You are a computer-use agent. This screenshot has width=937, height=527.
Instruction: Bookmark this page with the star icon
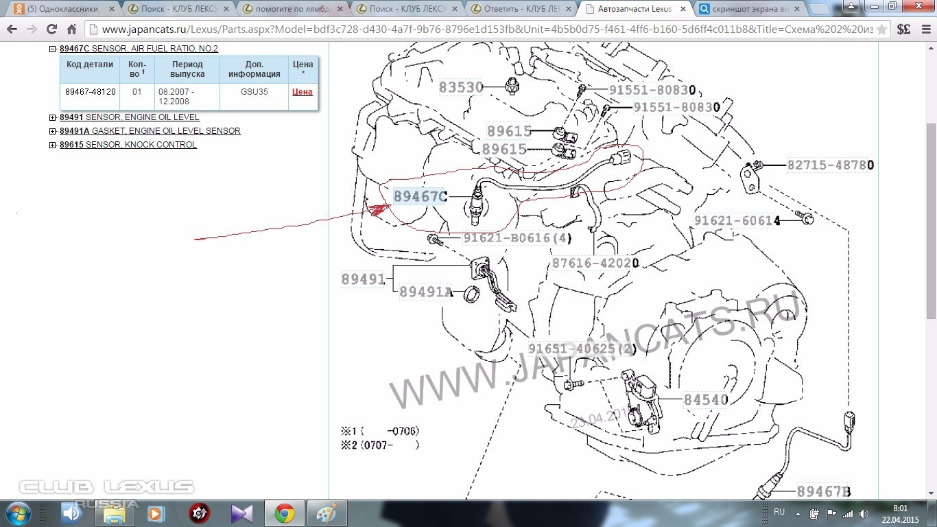[x=883, y=30]
